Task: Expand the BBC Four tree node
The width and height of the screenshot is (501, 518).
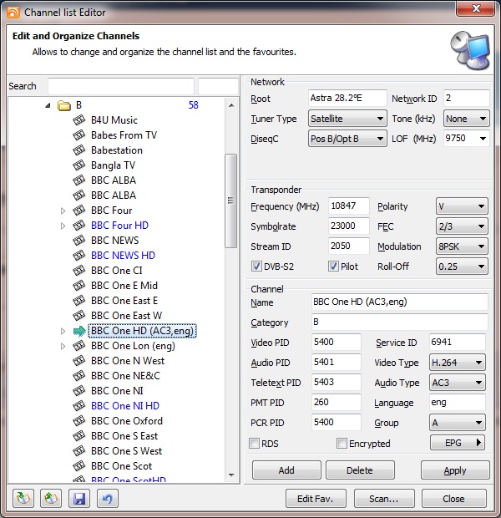Action: (x=63, y=211)
